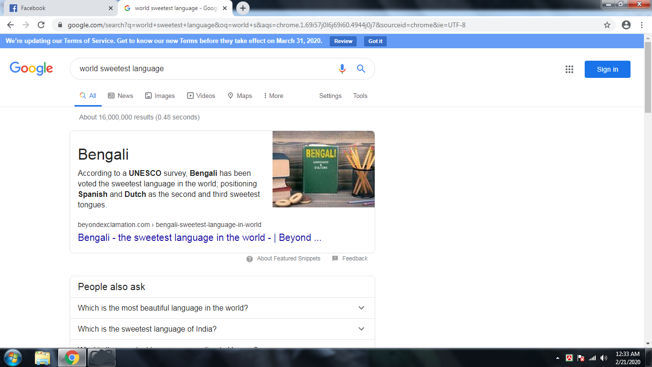Click the 'Bengali' featured snippet heading

coord(103,154)
